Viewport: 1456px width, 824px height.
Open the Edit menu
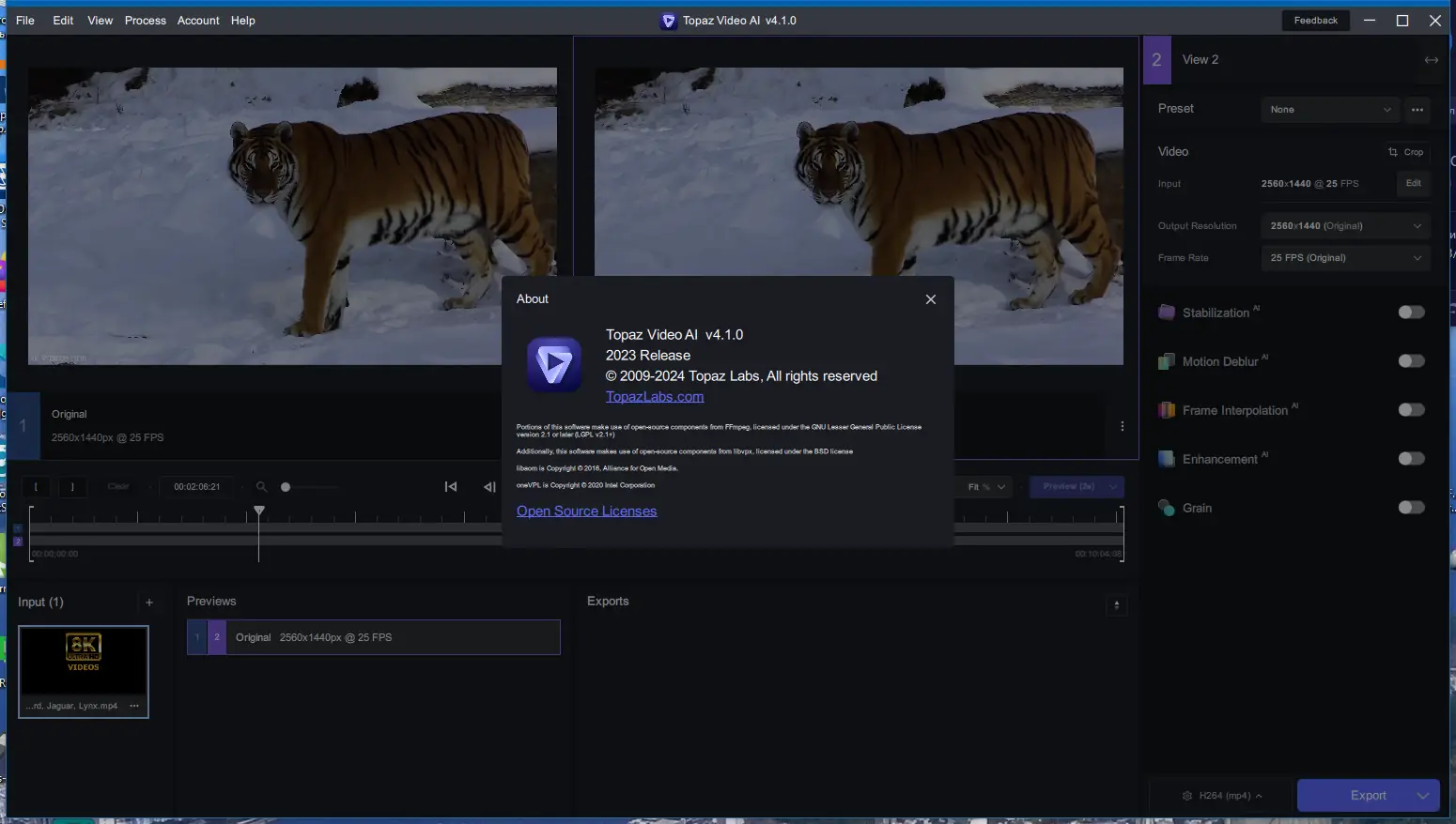[x=63, y=21]
